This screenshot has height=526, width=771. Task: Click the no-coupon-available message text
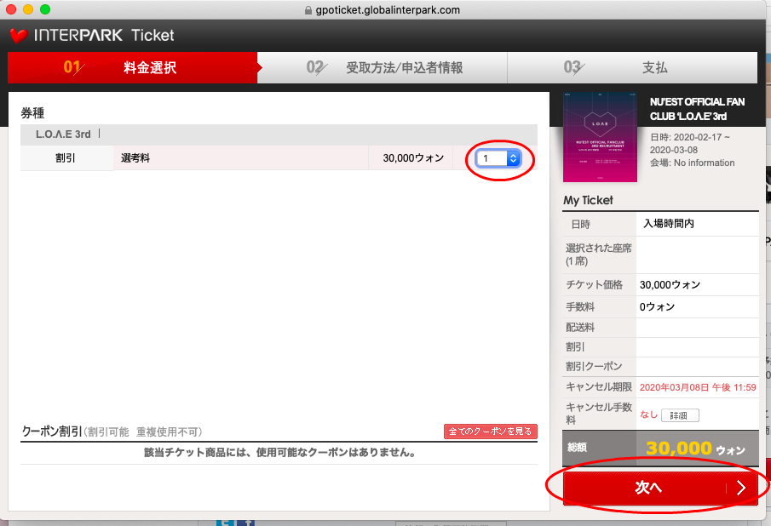tap(279, 452)
